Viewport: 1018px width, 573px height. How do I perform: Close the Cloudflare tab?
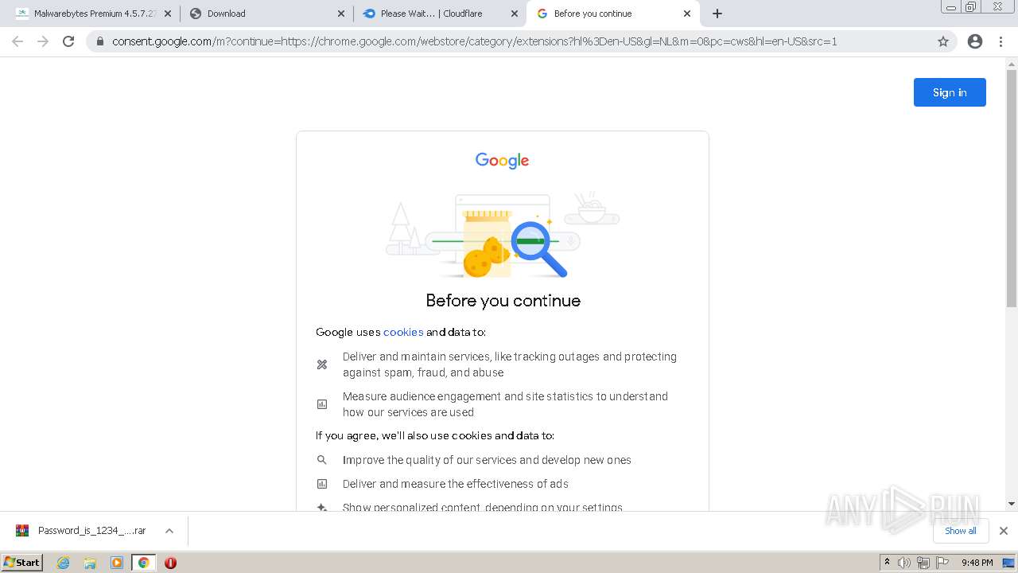514,14
